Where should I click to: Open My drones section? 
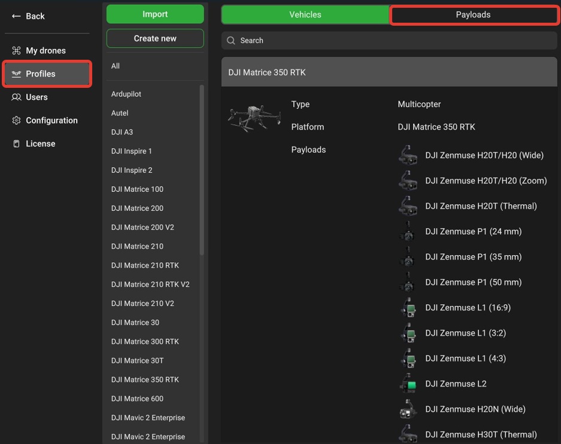46,50
